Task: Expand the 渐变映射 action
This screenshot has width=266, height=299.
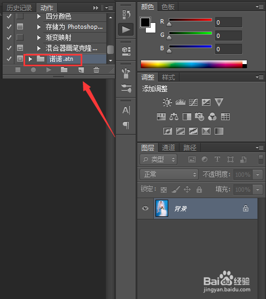Action: pyautogui.click(x=39, y=37)
